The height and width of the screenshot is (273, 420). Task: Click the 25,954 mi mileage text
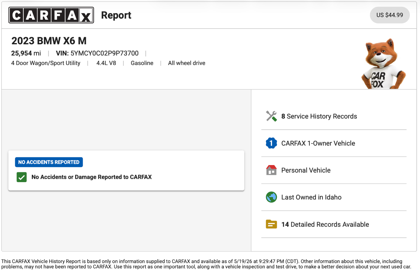(x=26, y=53)
